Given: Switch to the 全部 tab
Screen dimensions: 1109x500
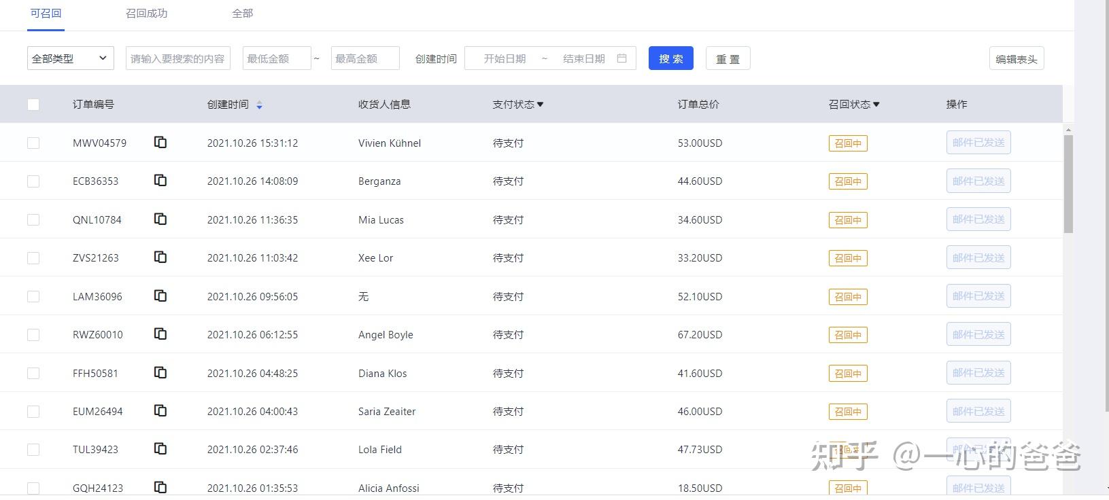Looking at the screenshot, I should point(242,14).
